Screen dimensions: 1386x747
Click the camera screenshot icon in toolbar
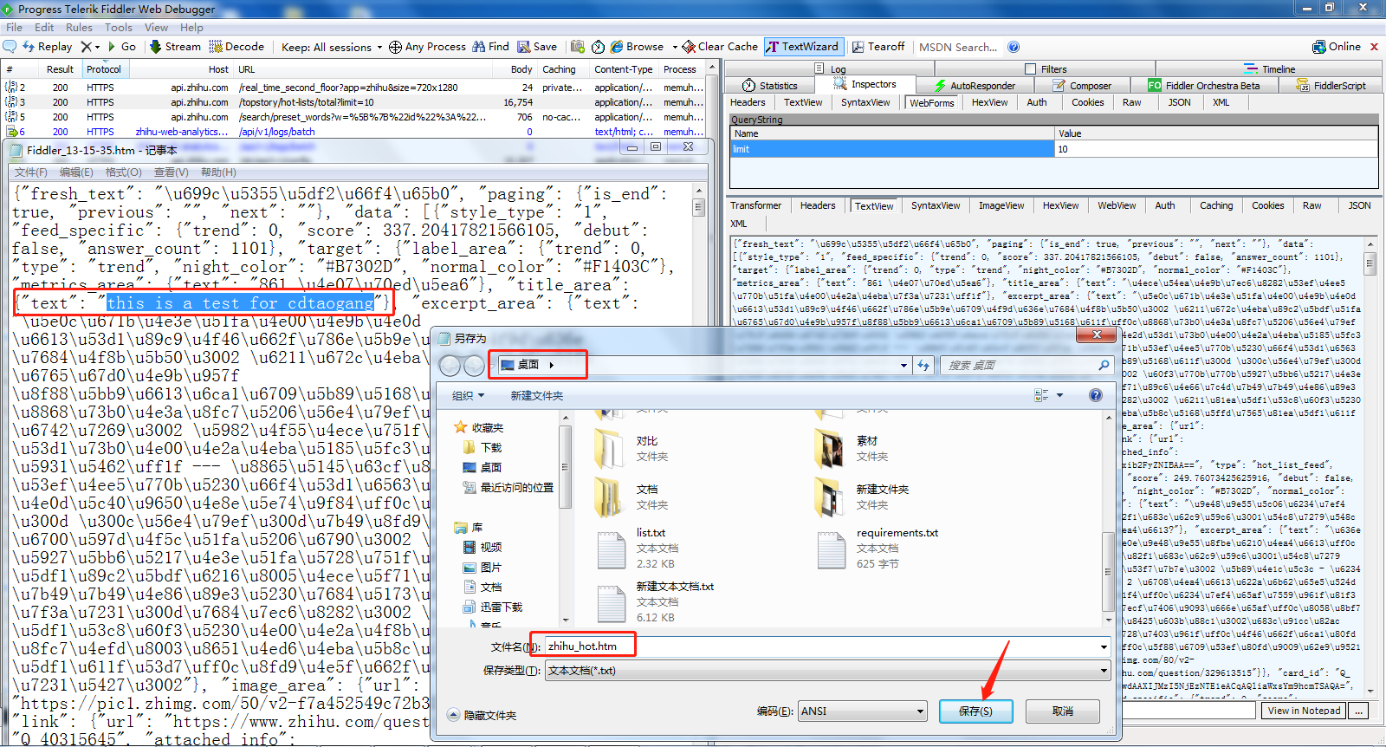(x=577, y=47)
